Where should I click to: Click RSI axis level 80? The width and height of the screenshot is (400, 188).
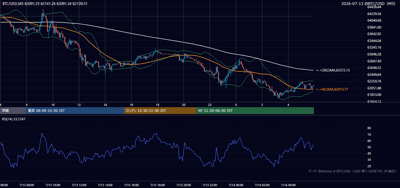tap(369, 128)
